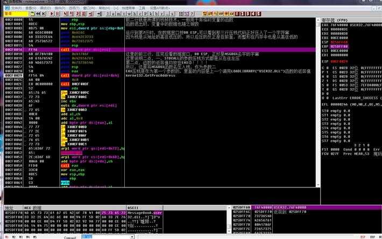Open Breakpoints window (B button)
The height and width of the screenshot is (239, 382).
[156, 14]
